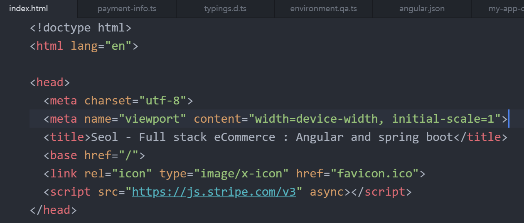Click the "<!doctype html>" line
Screen dimensions: 524x223
click(x=81, y=28)
